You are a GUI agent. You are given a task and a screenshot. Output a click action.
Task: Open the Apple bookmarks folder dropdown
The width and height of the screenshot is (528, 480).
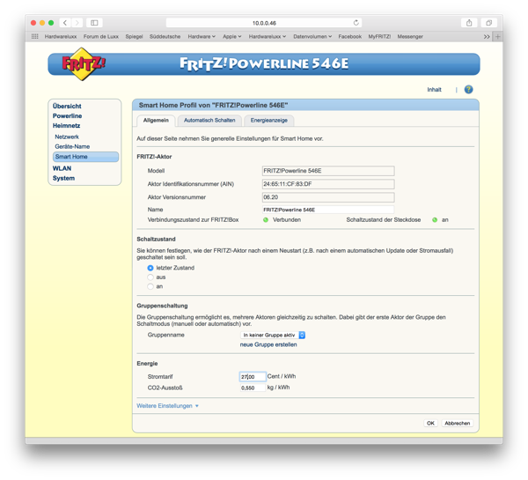click(232, 36)
